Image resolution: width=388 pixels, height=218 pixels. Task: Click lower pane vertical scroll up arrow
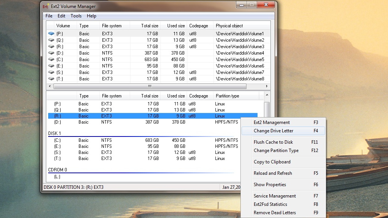267,95
